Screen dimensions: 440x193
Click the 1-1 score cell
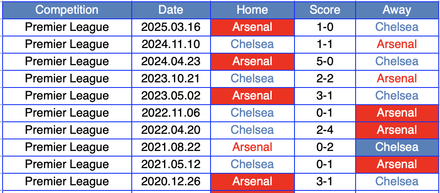pos(325,44)
